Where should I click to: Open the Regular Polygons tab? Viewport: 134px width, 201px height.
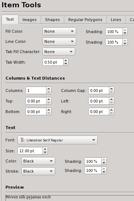tap(85, 20)
